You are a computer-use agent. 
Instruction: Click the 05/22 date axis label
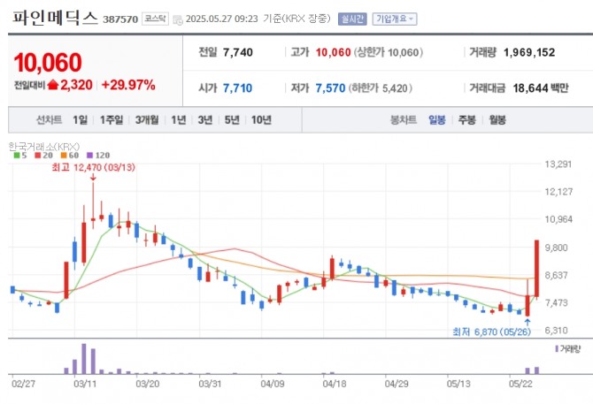click(x=520, y=384)
